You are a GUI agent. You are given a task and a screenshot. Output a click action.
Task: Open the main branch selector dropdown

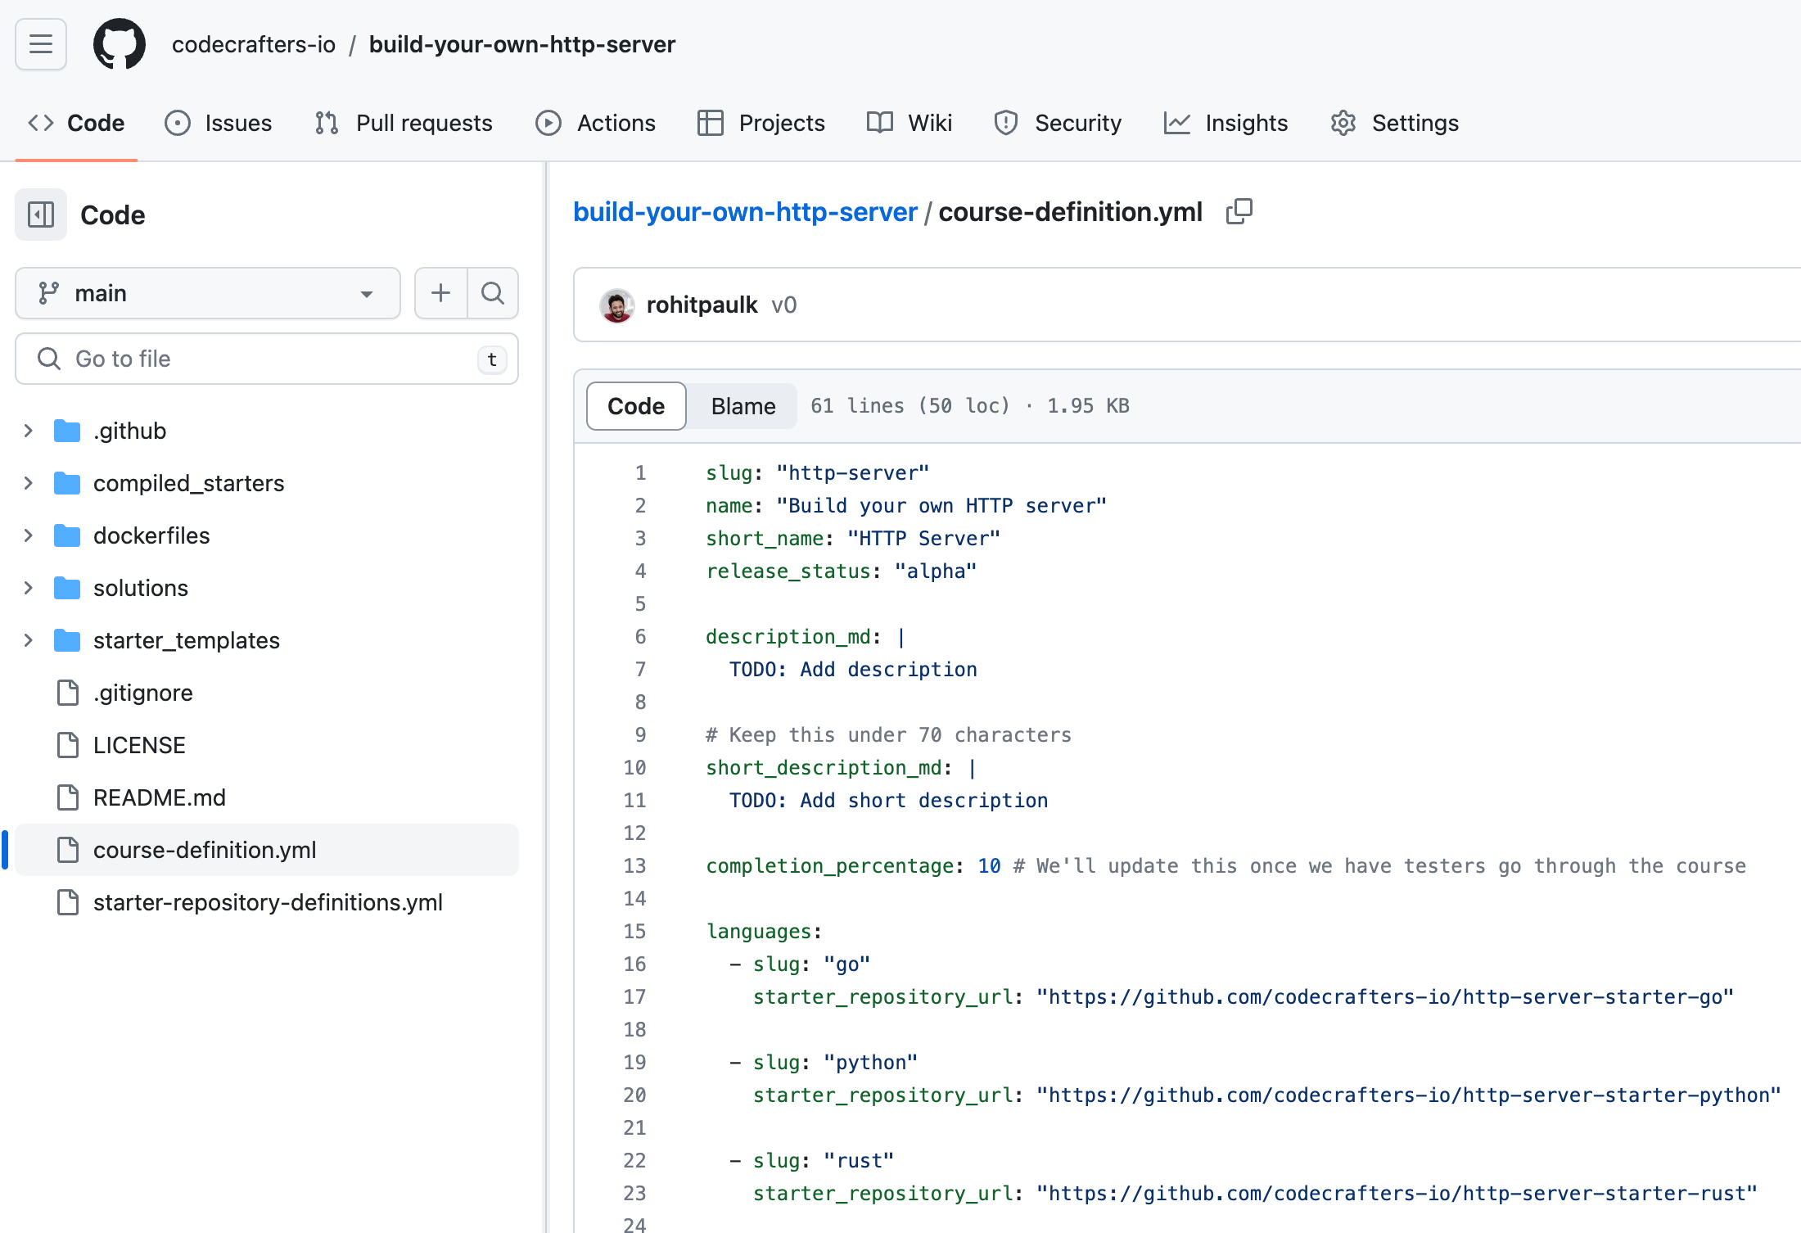tap(208, 293)
